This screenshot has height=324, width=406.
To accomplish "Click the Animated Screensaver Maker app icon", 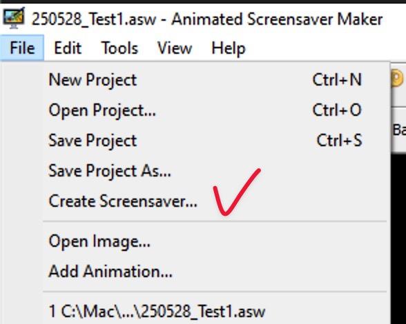I will 14,18.
